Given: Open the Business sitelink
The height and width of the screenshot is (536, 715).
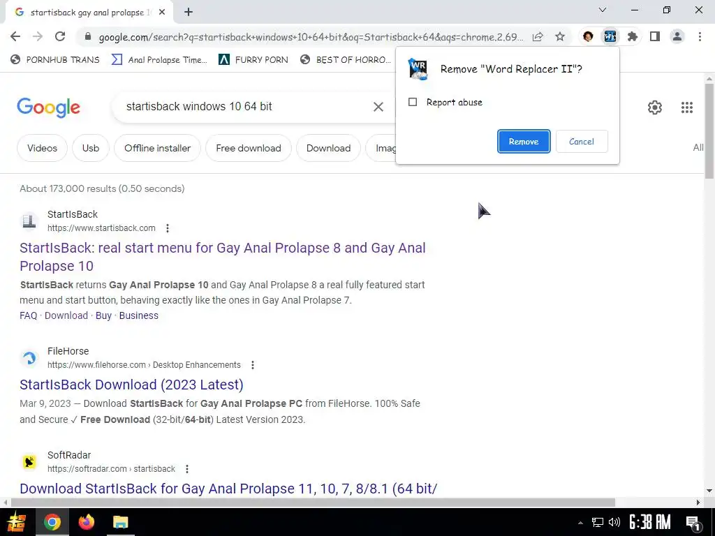Looking at the screenshot, I should (139, 315).
